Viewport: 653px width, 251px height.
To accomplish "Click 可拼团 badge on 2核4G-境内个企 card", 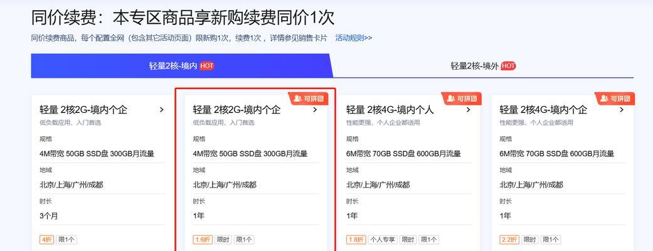I will click(x=615, y=99).
